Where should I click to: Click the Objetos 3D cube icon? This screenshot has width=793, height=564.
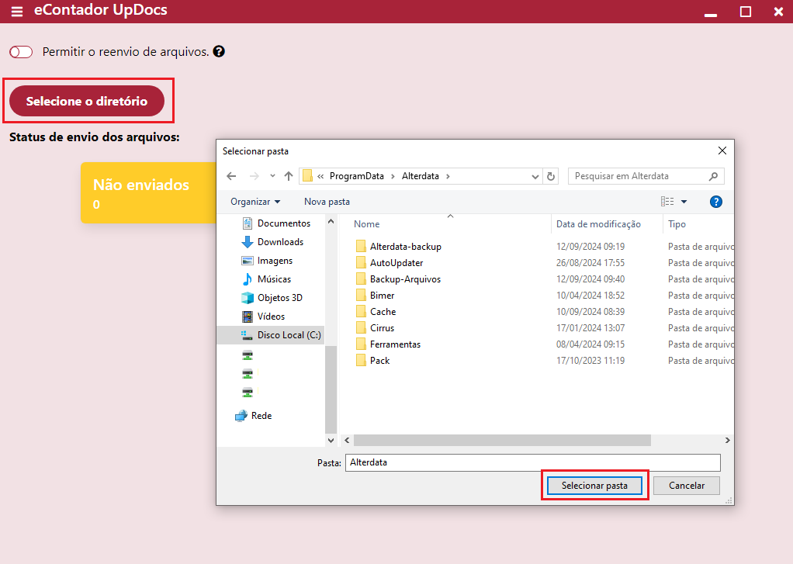point(248,298)
